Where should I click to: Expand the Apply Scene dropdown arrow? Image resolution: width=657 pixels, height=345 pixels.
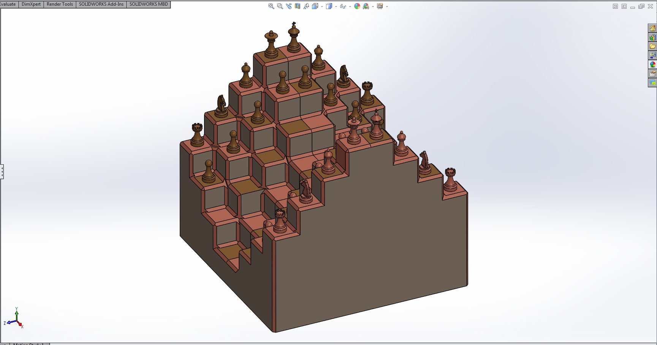[373, 6]
